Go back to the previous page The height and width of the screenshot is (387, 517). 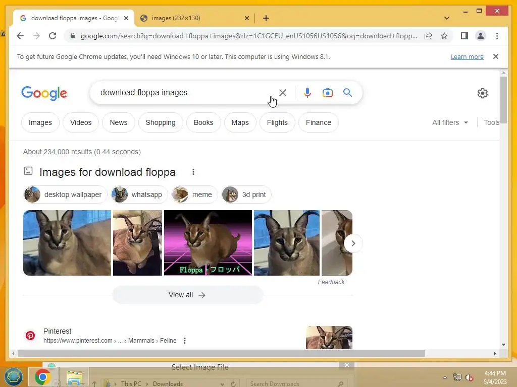tap(20, 36)
